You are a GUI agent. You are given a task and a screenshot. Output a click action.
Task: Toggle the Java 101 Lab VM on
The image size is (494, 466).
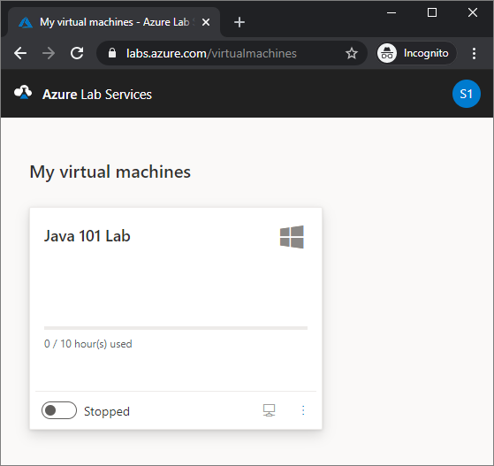tap(59, 410)
